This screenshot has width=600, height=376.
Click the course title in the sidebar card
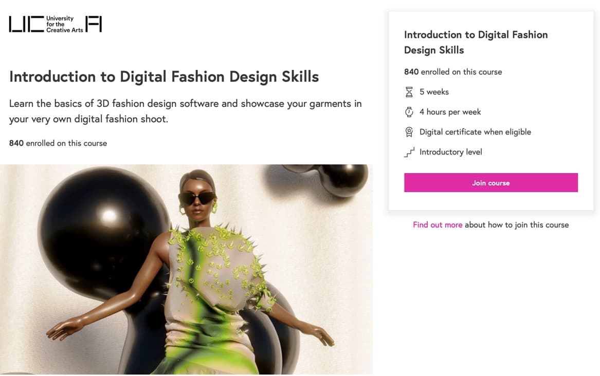476,42
